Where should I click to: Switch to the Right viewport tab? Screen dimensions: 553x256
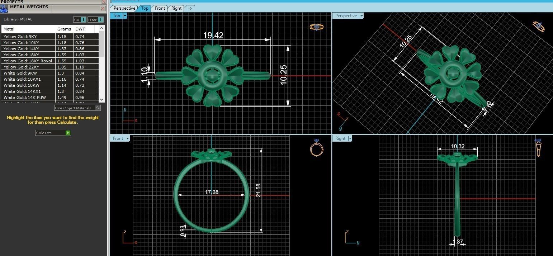pyautogui.click(x=176, y=8)
